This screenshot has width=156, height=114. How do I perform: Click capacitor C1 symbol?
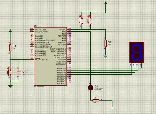19,72
